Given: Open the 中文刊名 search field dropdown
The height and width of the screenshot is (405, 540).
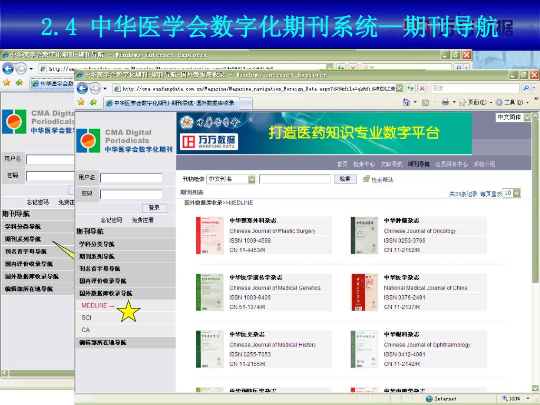Looking at the screenshot, I should [x=252, y=179].
